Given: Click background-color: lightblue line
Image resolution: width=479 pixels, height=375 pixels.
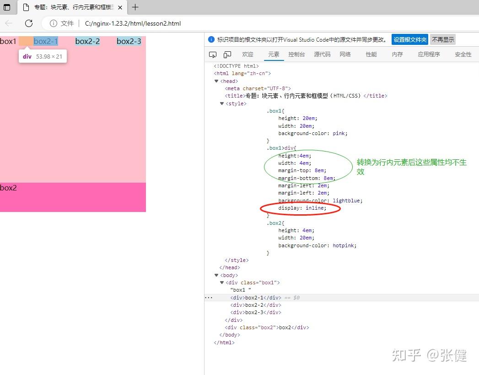Looking at the screenshot, I should point(320,201).
